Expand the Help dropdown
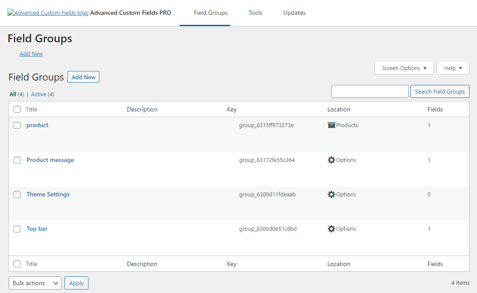The height and width of the screenshot is (293, 477). (453, 68)
